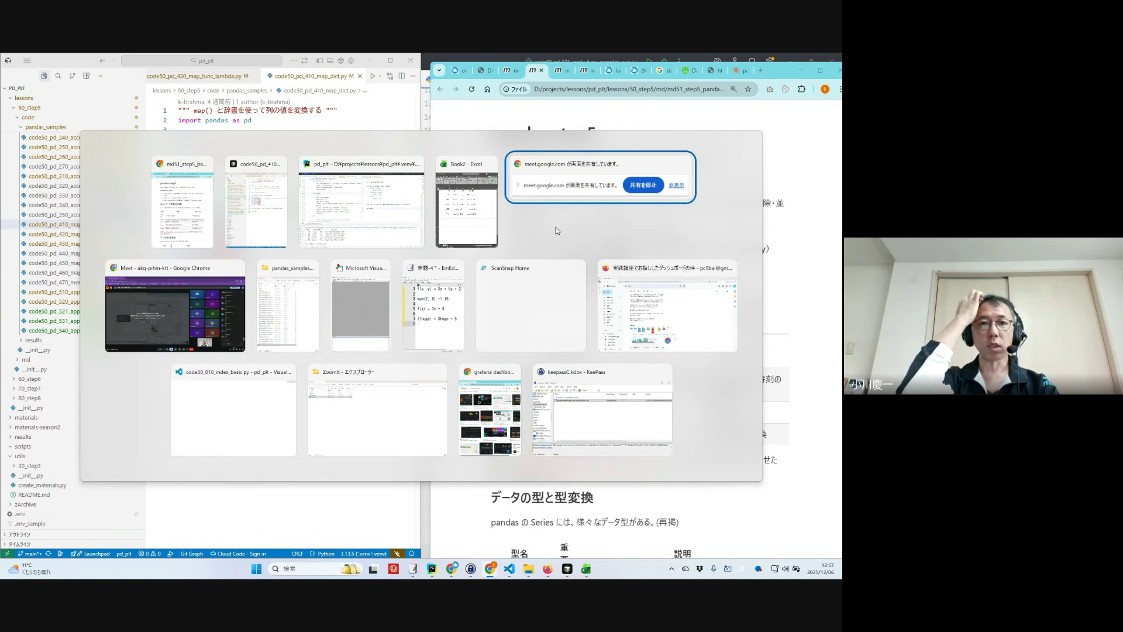Click the pd_plt command center search box
Viewport: 1123px width, 632px height.
(202, 61)
